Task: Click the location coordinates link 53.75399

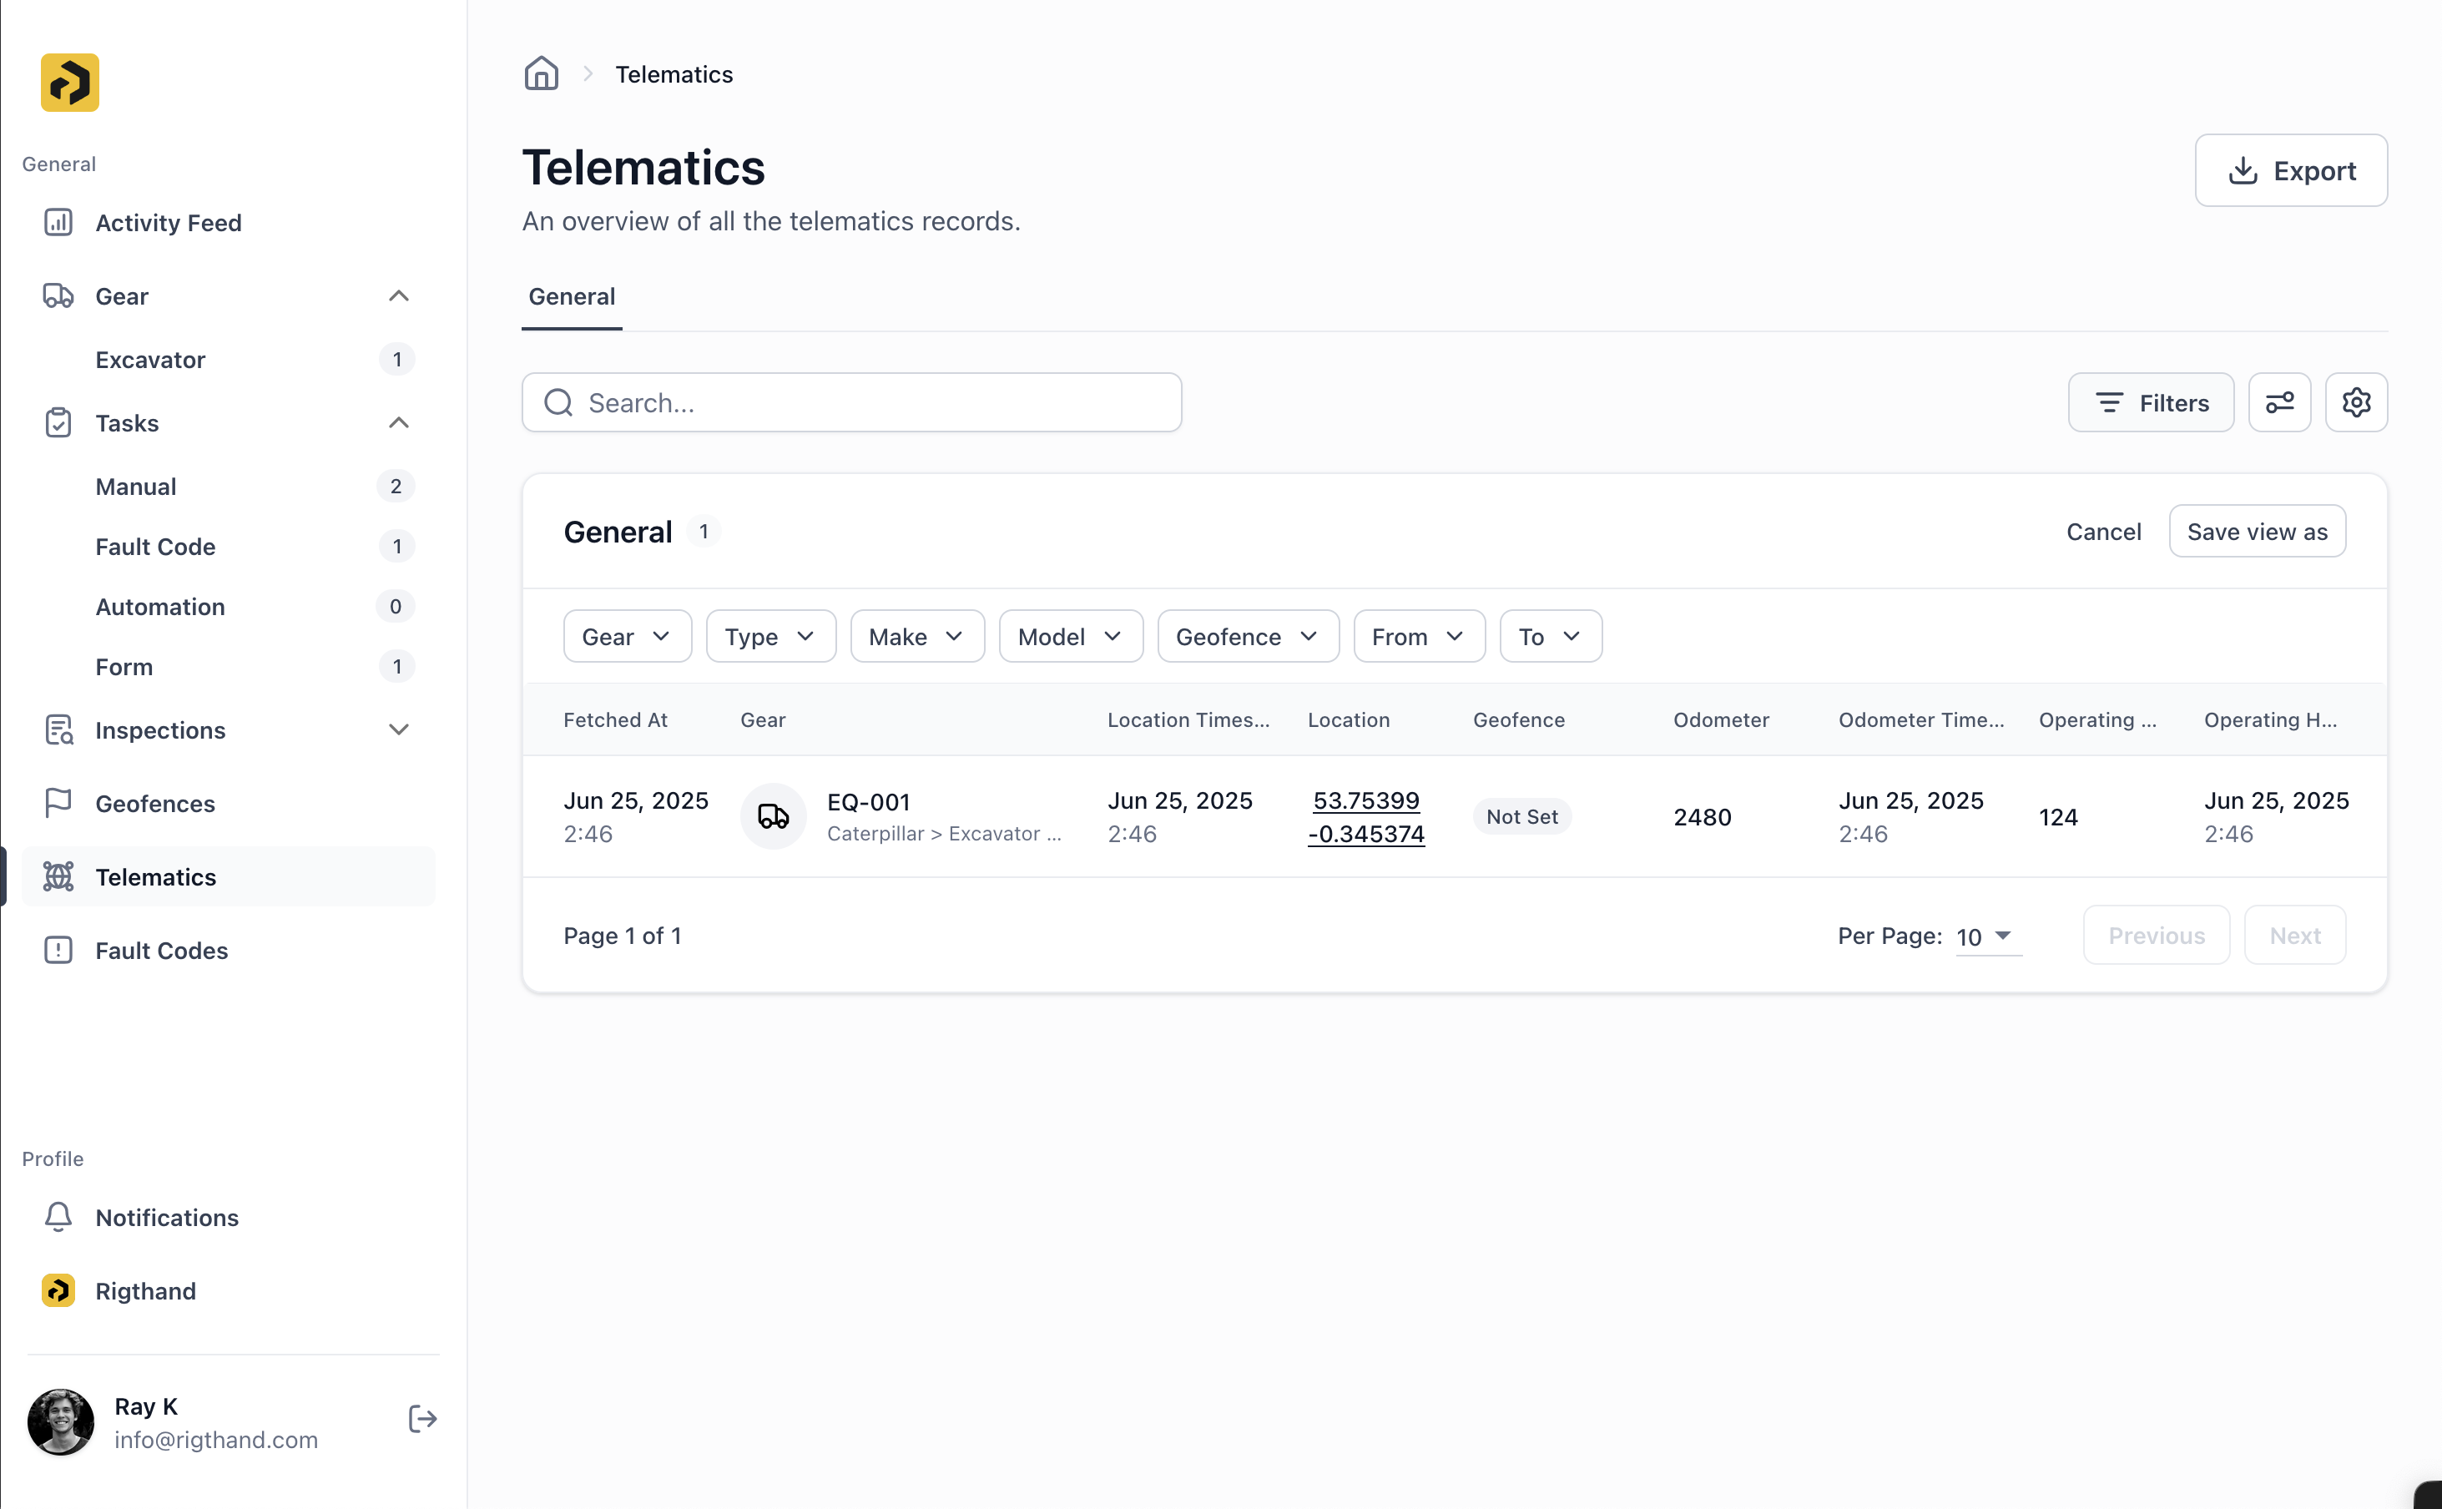Action: (x=1366, y=800)
